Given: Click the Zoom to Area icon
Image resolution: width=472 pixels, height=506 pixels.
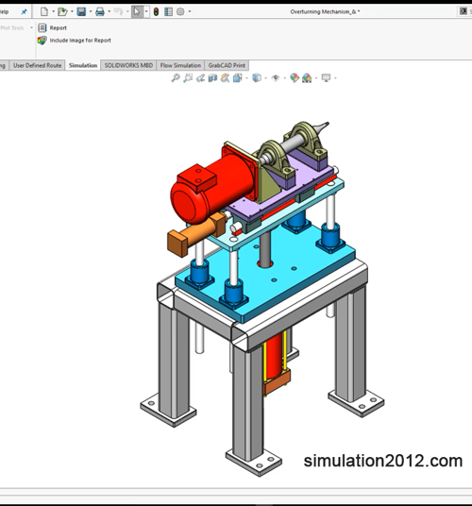Looking at the screenshot, I should [x=188, y=77].
